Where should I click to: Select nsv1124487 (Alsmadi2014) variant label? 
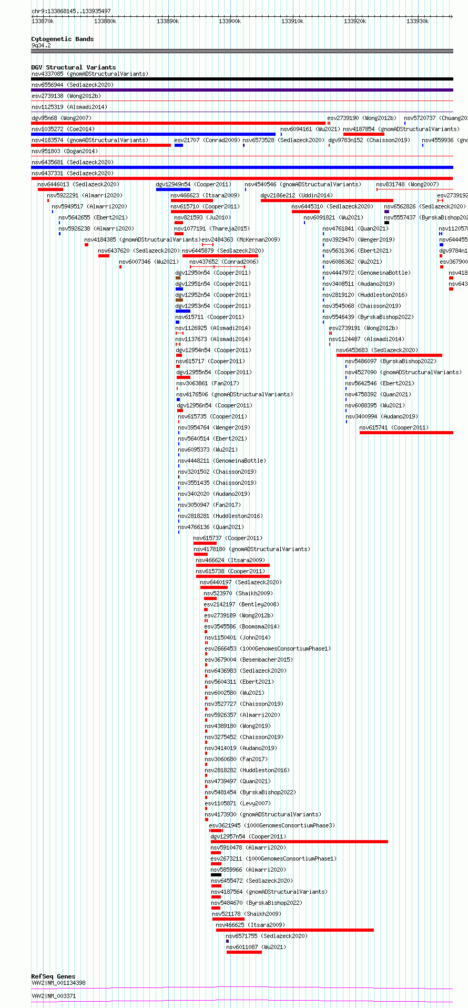coord(367,339)
